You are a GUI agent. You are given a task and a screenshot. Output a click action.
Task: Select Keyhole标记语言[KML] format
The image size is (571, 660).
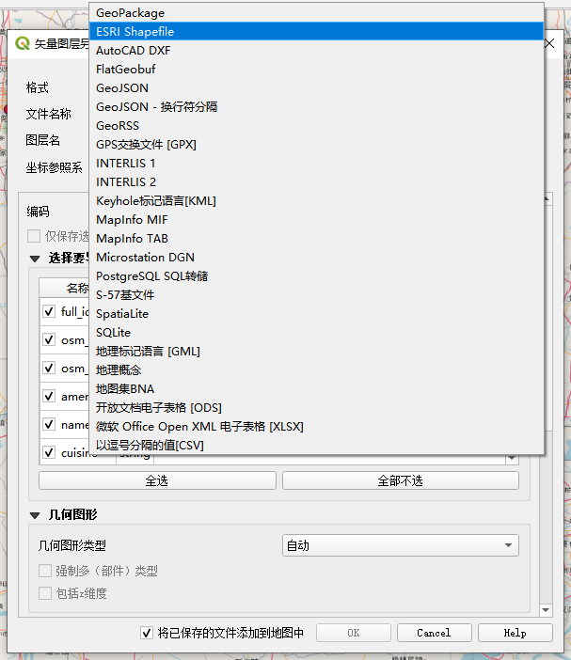(x=316, y=201)
